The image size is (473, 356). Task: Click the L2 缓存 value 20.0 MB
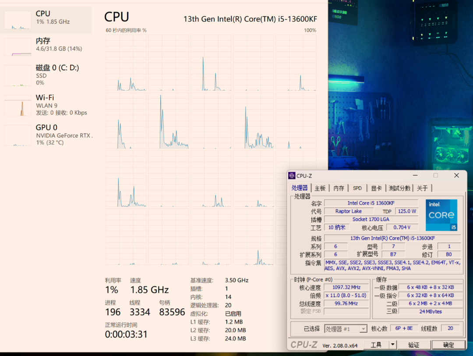[x=235, y=330]
